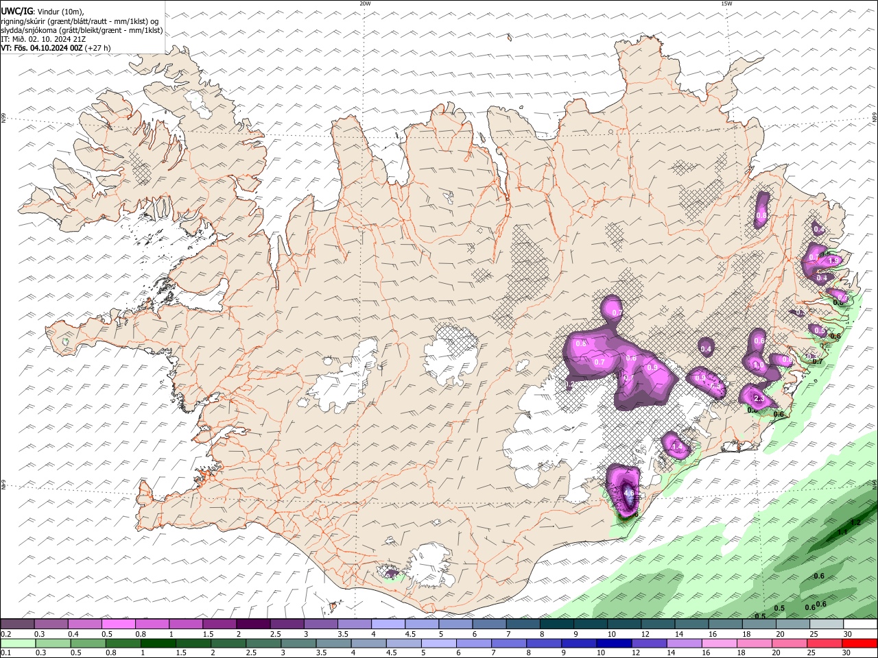Select the lower legend swatch between 3.5 and 4
878x658 pixels.
tap(334, 644)
